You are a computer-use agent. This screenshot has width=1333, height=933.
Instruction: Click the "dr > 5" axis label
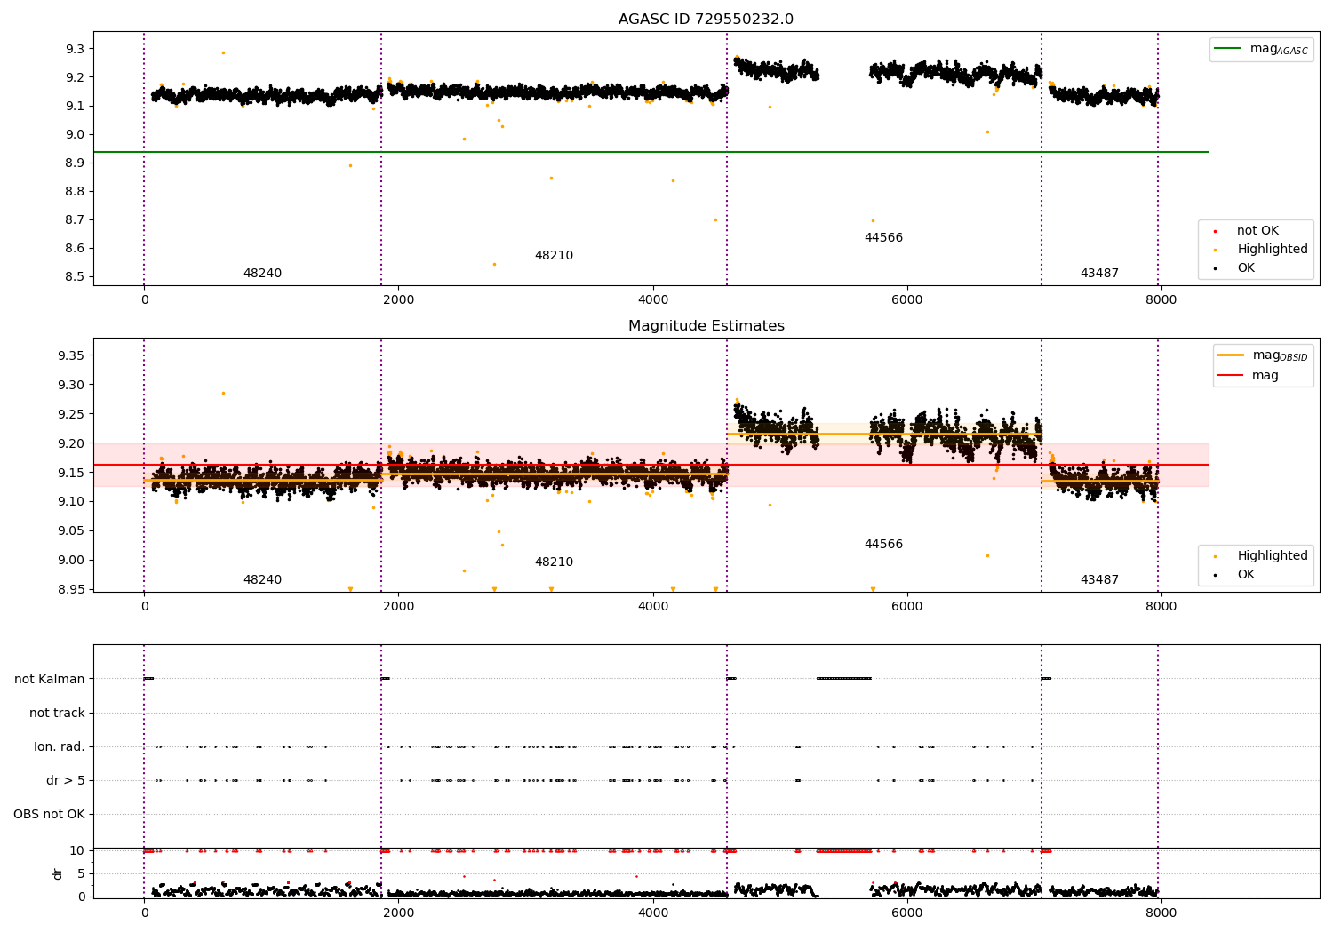[x=66, y=780]
